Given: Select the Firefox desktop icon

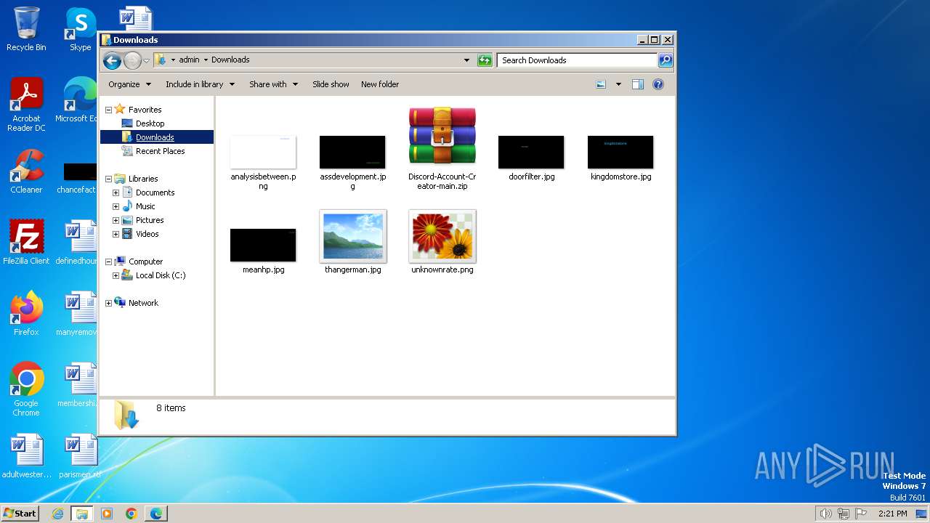Looking at the screenshot, I should tap(26, 314).
